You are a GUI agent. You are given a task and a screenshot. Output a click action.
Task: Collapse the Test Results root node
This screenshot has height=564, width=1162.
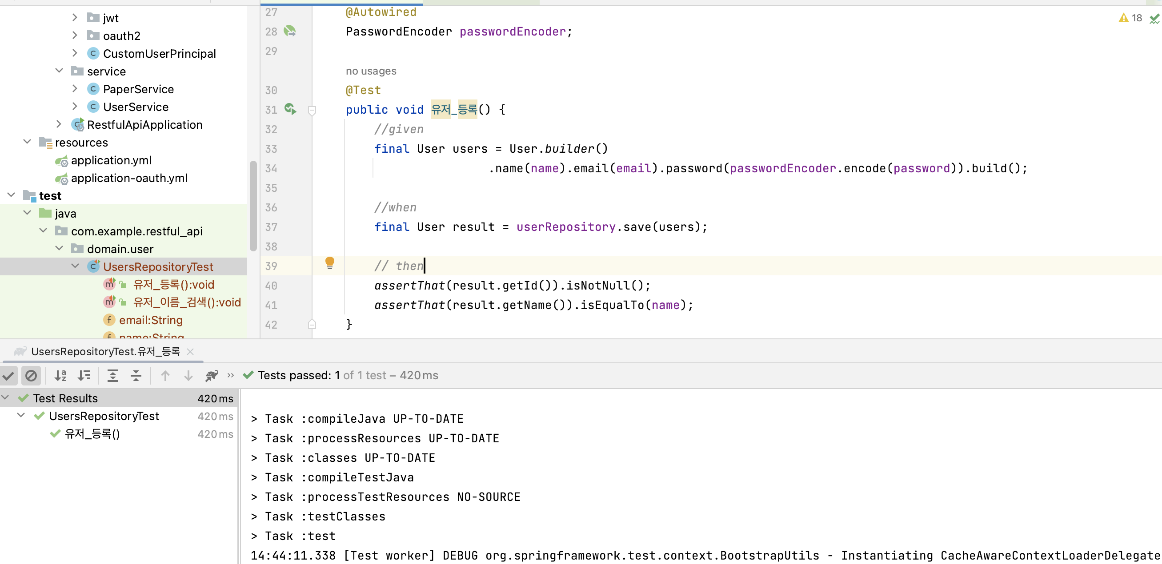tap(5, 398)
